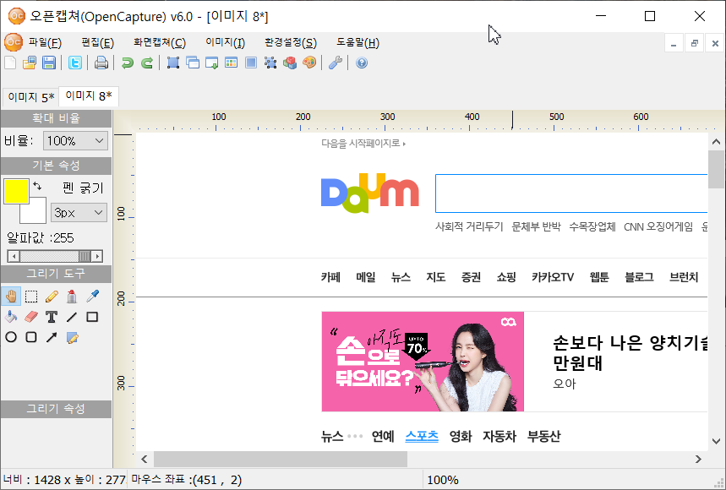Open the 이미지(I) menu
The image size is (726, 490).
coord(225,42)
